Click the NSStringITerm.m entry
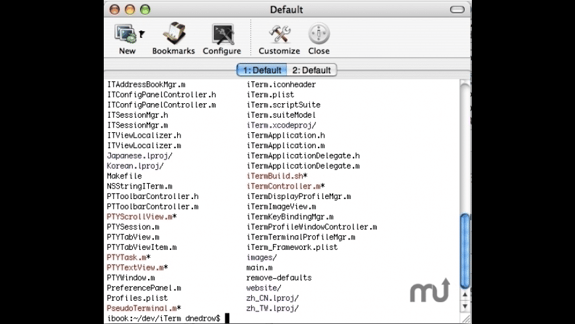 pos(139,186)
